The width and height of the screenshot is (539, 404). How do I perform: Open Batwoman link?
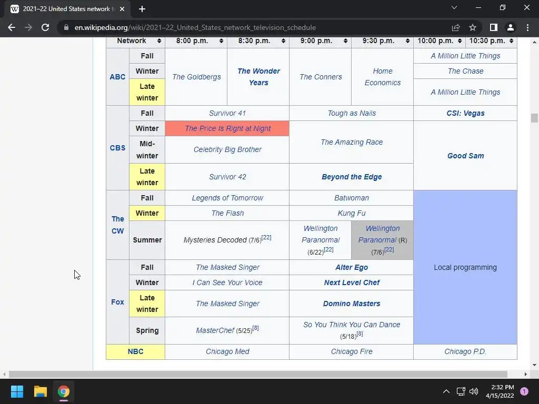tap(352, 198)
